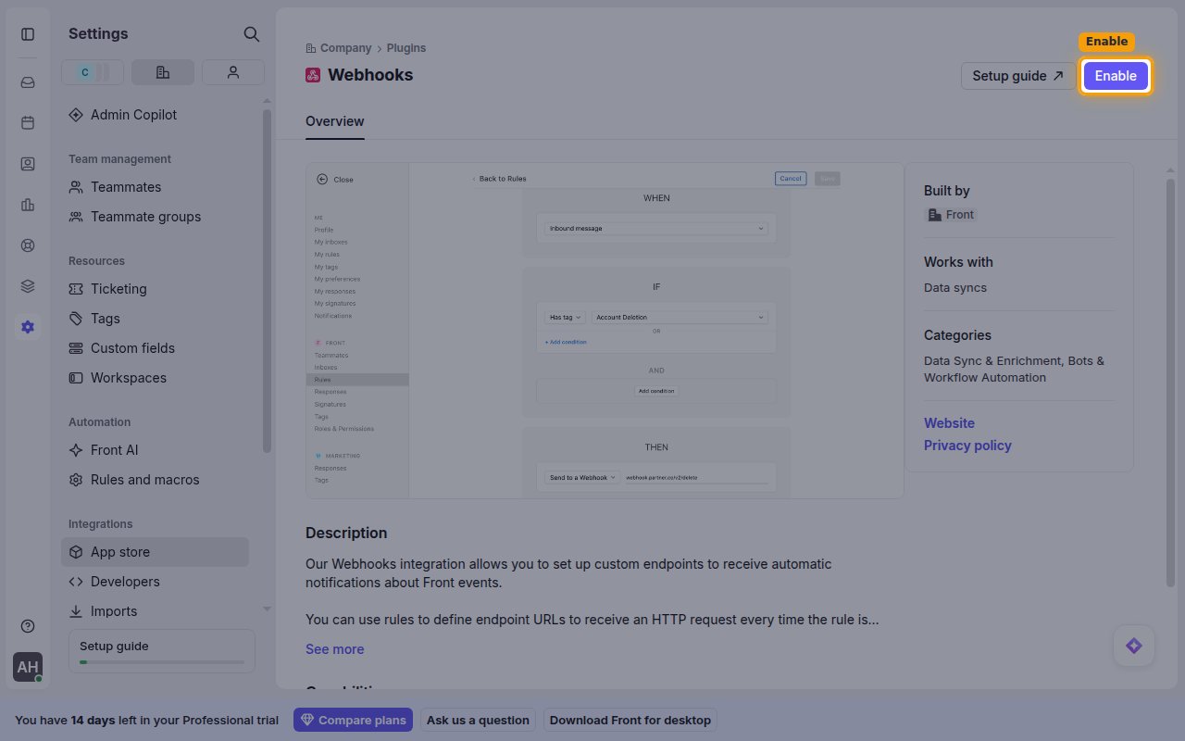Viewport: 1185px width, 741px height.
Task: Enable the Webhooks plugin
Action: point(1116,76)
